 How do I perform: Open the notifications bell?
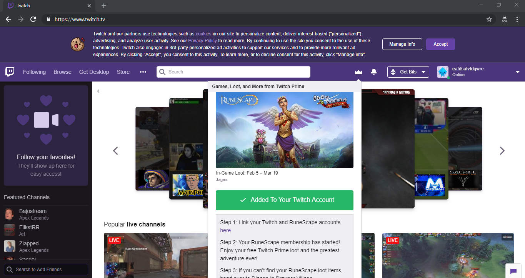(x=374, y=72)
